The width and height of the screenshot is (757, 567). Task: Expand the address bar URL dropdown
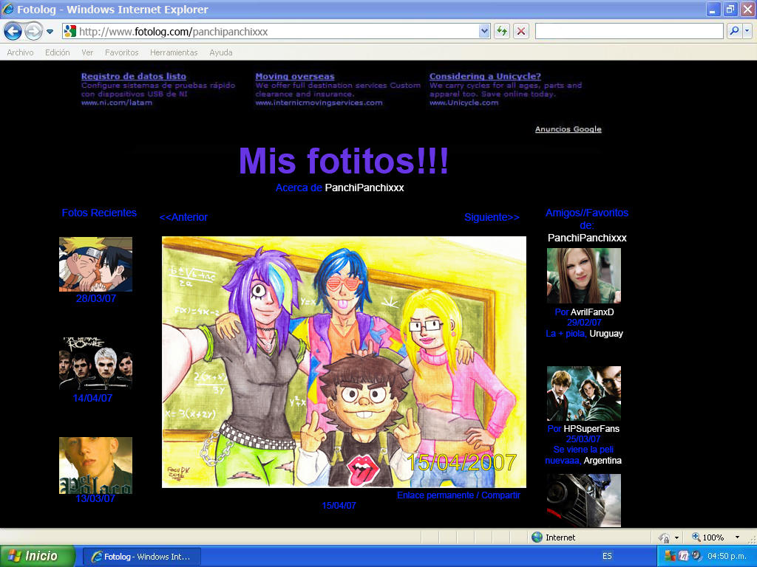485,31
